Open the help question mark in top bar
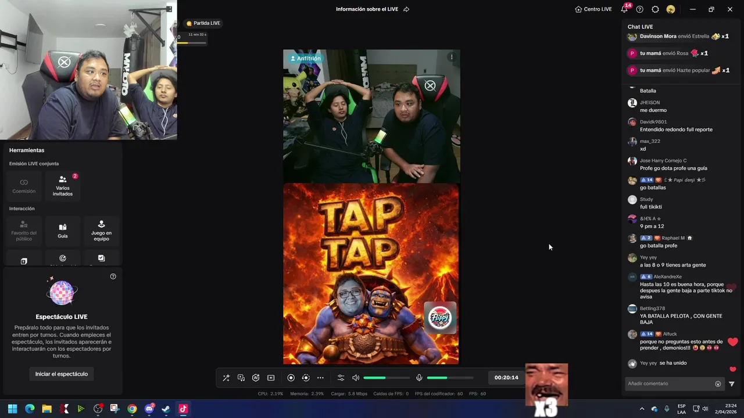 click(640, 9)
